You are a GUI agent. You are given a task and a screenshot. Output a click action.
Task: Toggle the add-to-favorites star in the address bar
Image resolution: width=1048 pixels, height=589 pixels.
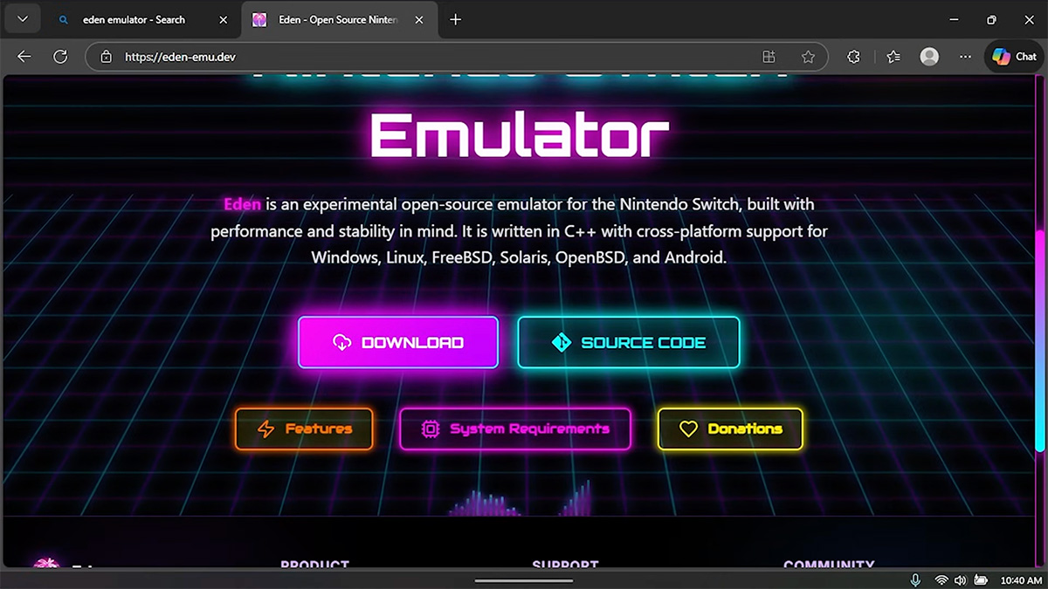(x=809, y=56)
